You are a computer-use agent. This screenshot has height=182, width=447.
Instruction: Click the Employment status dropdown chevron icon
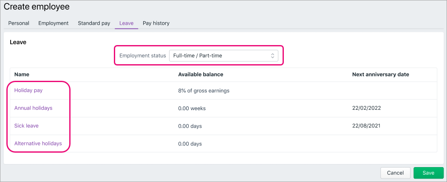coord(272,56)
